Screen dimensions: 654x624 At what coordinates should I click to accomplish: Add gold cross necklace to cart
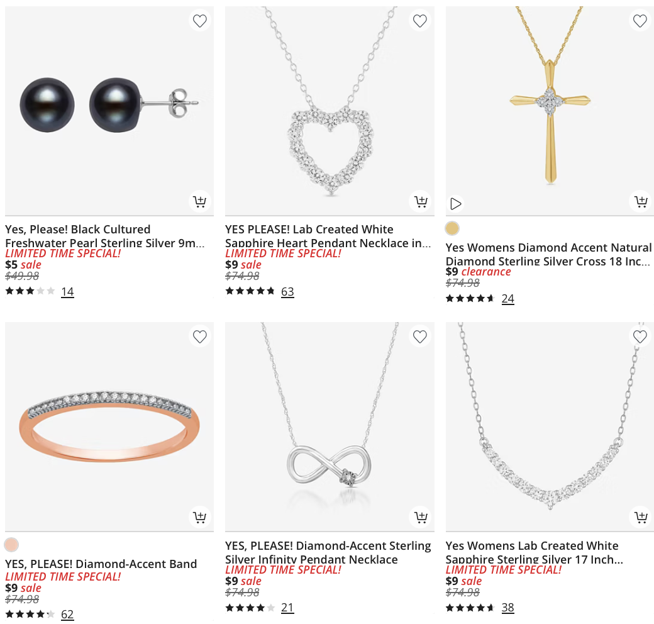(x=640, y=201)
